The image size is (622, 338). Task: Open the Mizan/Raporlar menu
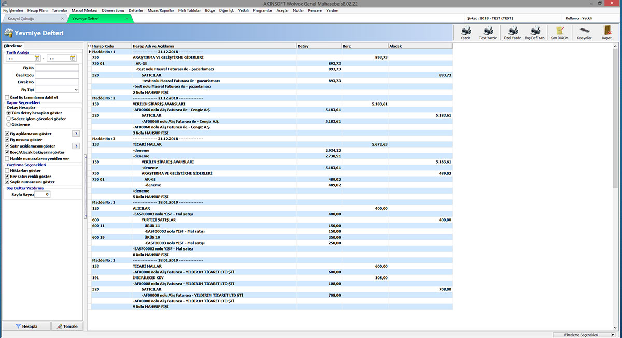pyautogui.click(x=160, y=10)
